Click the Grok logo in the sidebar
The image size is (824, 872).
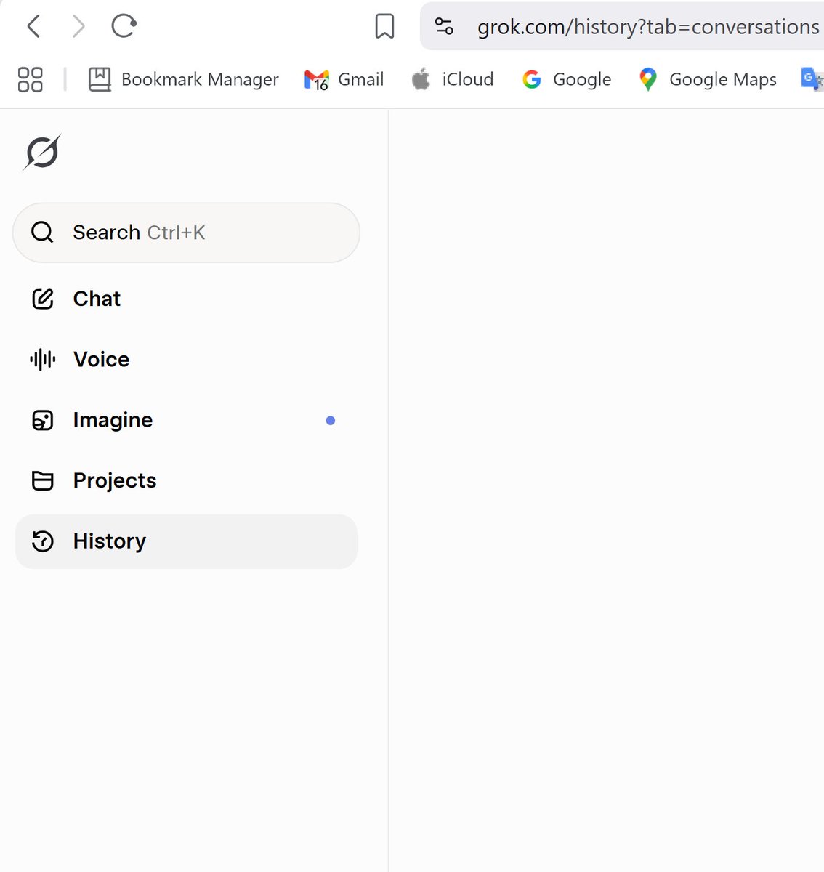(x=42, y=153)
